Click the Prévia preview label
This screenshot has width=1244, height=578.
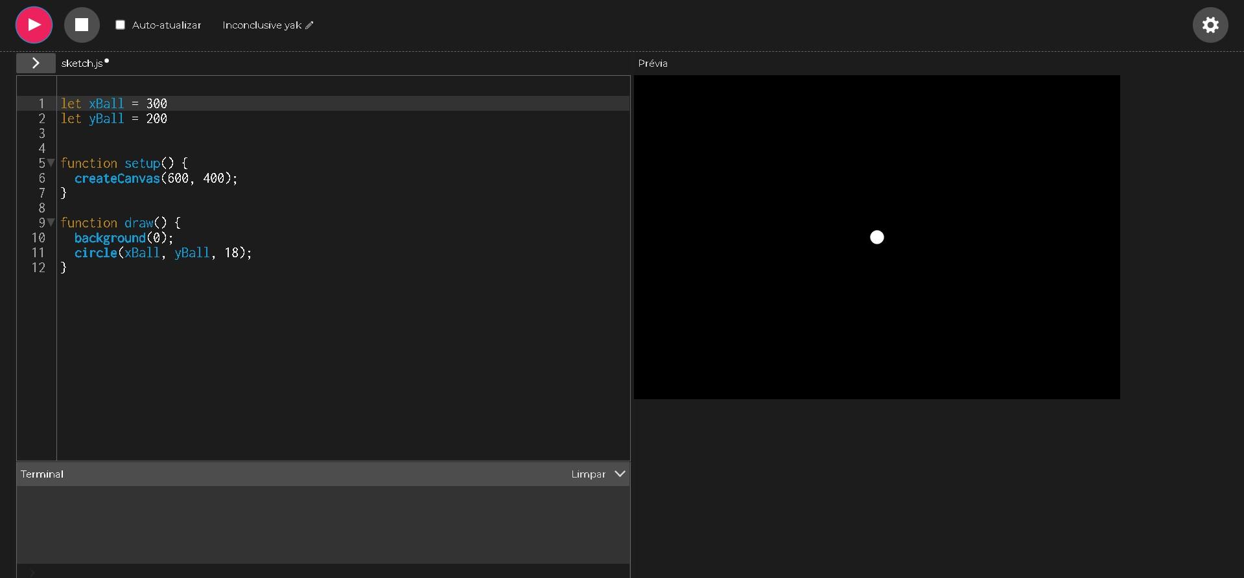(653, 64)
